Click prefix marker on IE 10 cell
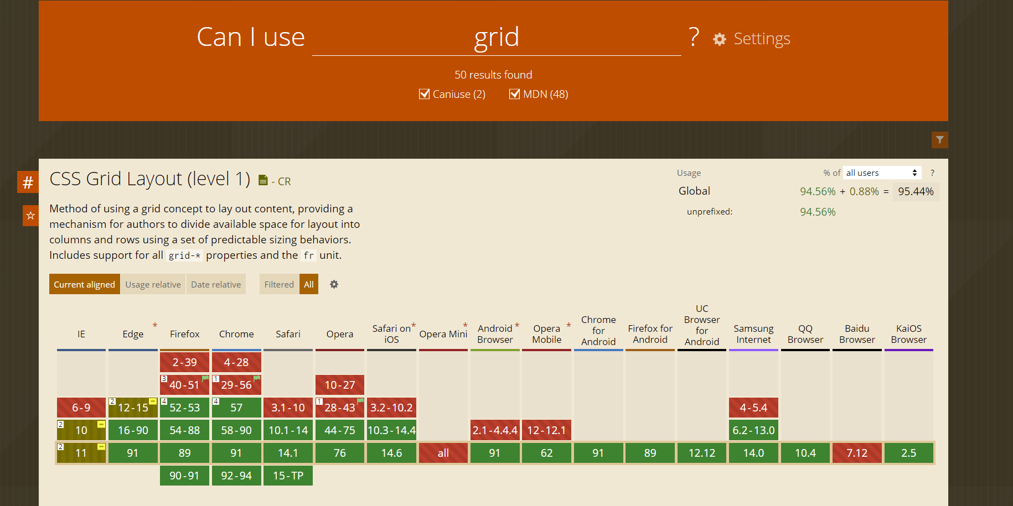Image resolution: width=1013 pixels, height=506 pixels. [x=101, y=424]
